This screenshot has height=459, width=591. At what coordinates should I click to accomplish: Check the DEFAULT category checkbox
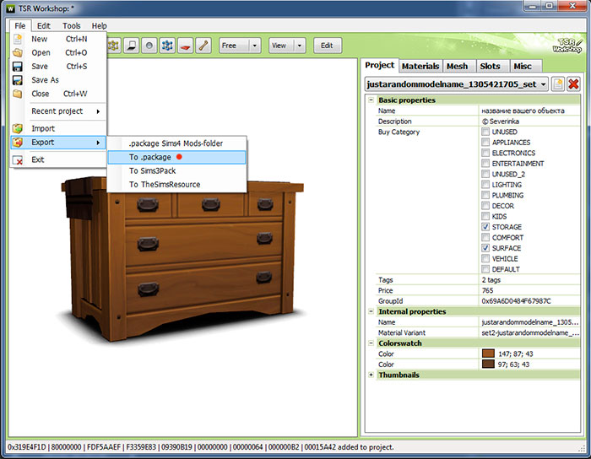tap(485, 269)
